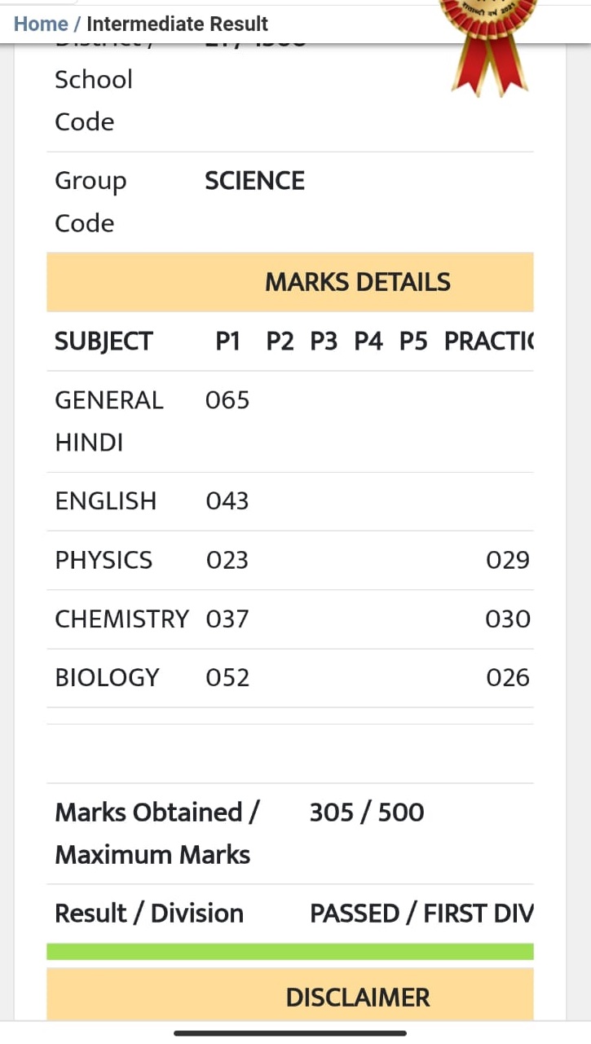The width and height of the screenshot is (591, 1044).
Task: Click the Home breadcrumb link
Action: click(x=41, y=24)
